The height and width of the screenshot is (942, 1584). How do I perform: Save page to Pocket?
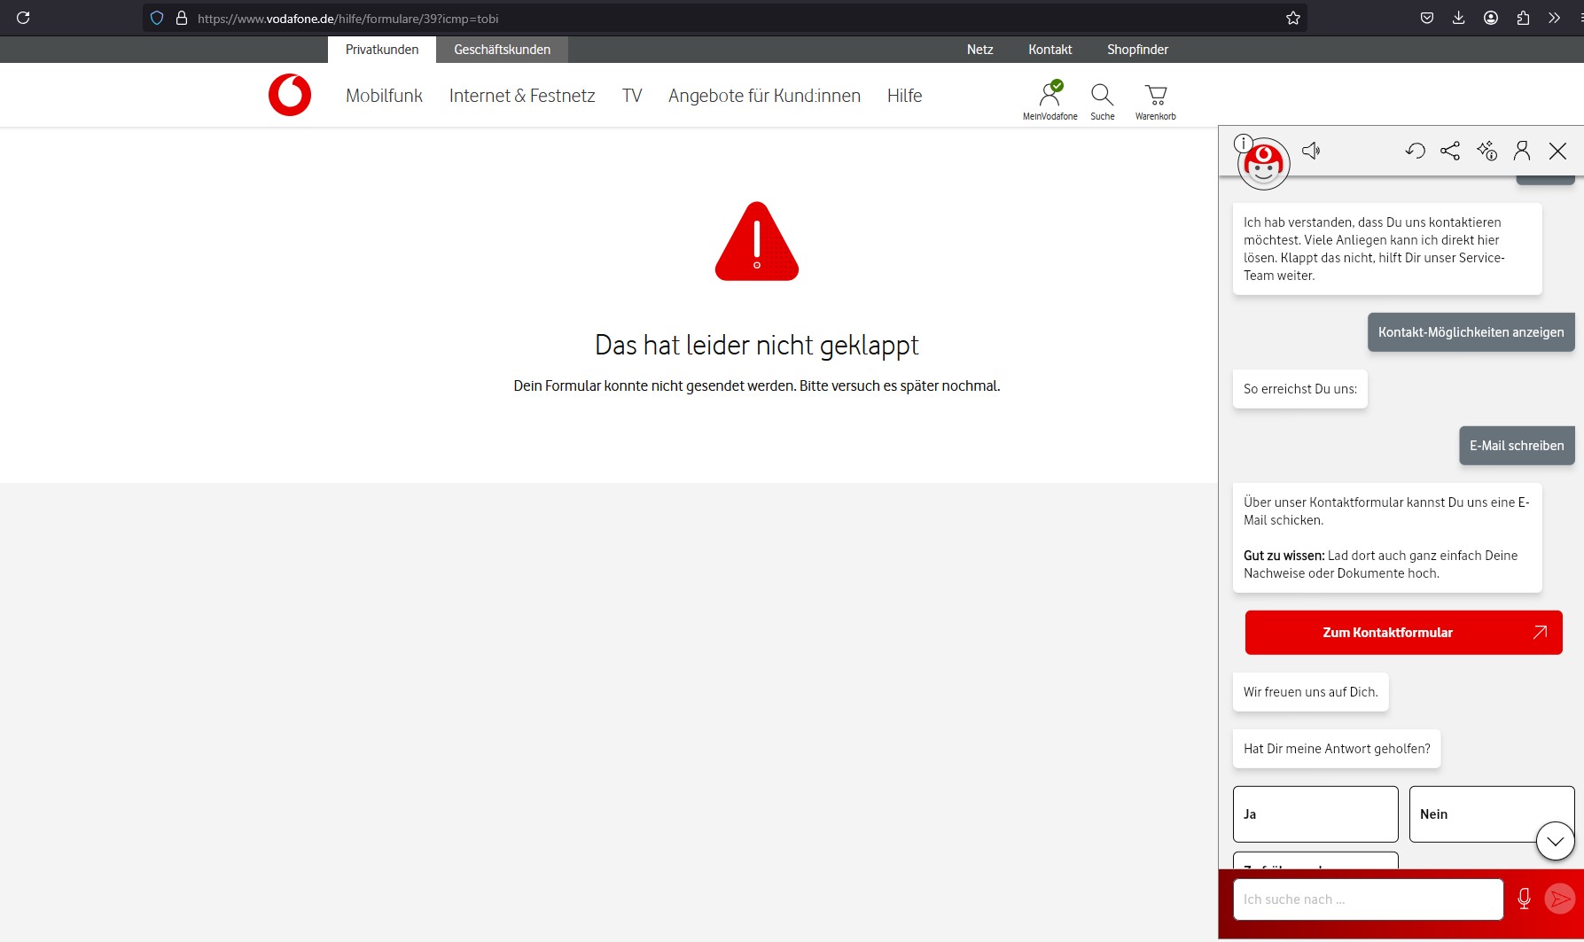1427,18
